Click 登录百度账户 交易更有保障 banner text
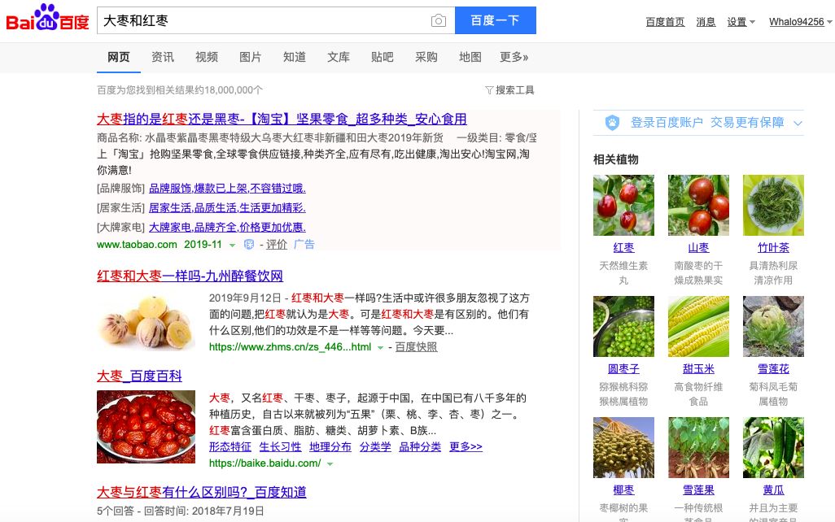 [x=707, y=123]
